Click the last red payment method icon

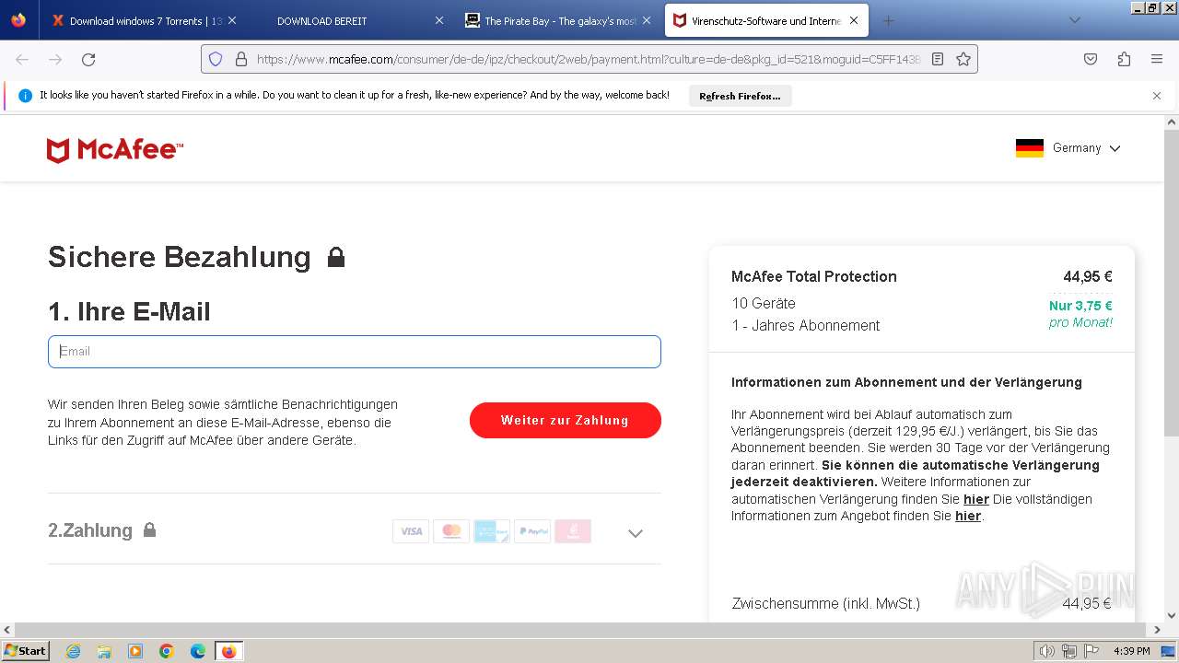(573, 531)
